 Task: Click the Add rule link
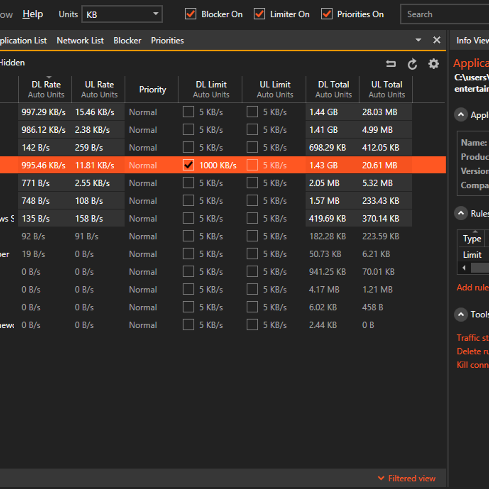(472, 287)
